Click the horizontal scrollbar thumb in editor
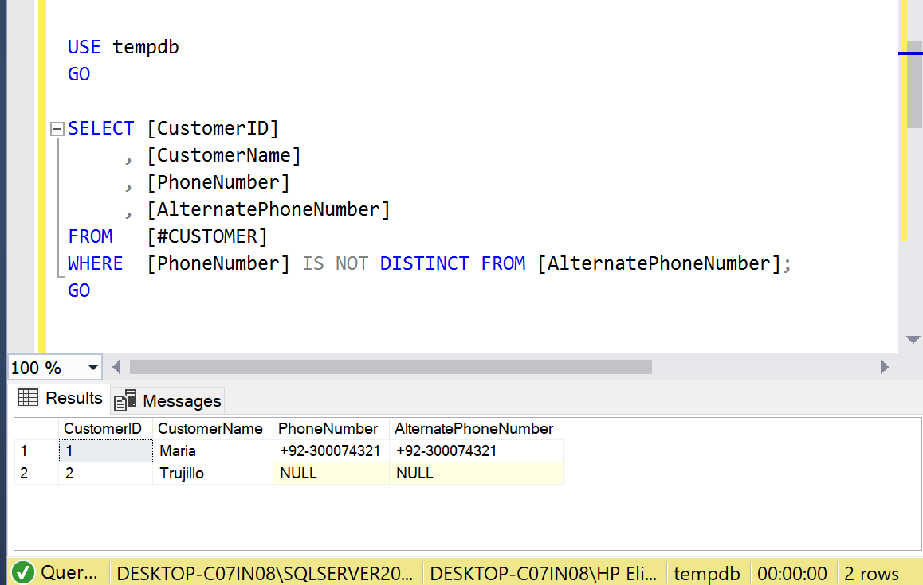The width and height of the screenshot is (923, 585). click(x=391, y=367)
